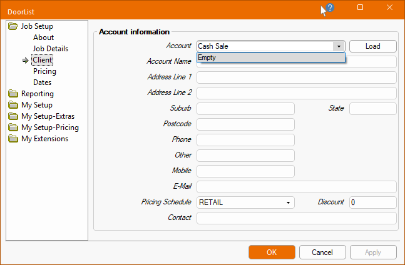The width and height of the screenshot is (405, 265).
Task: Select Job Details in the tree
Action: [51, 49]
